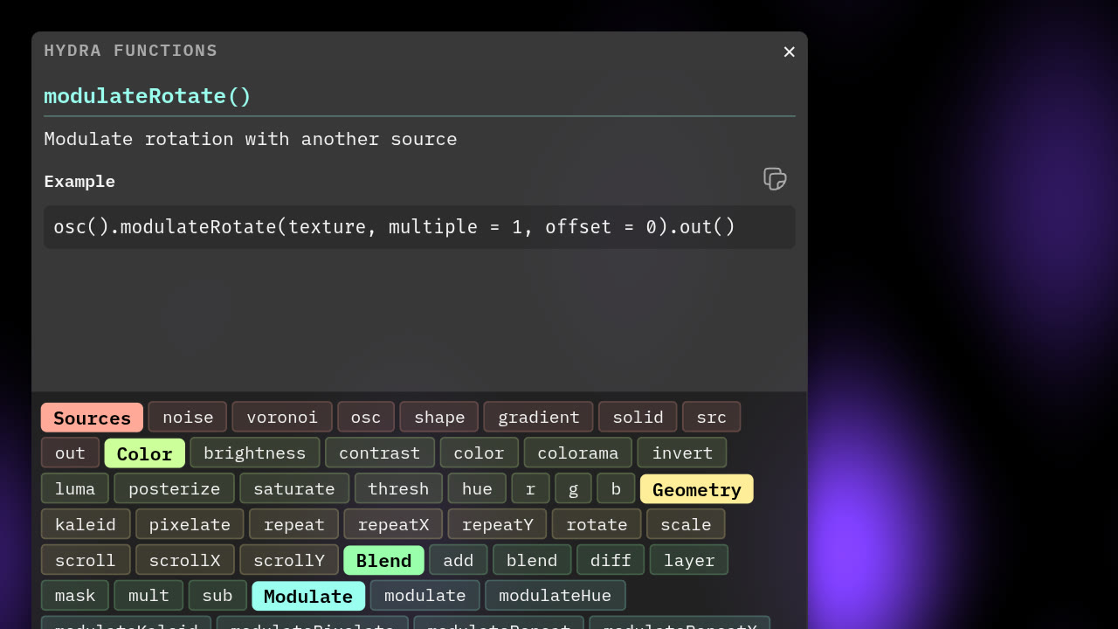Choose the hue function tag
The image size is (1118, 629).
coord(477,488)
